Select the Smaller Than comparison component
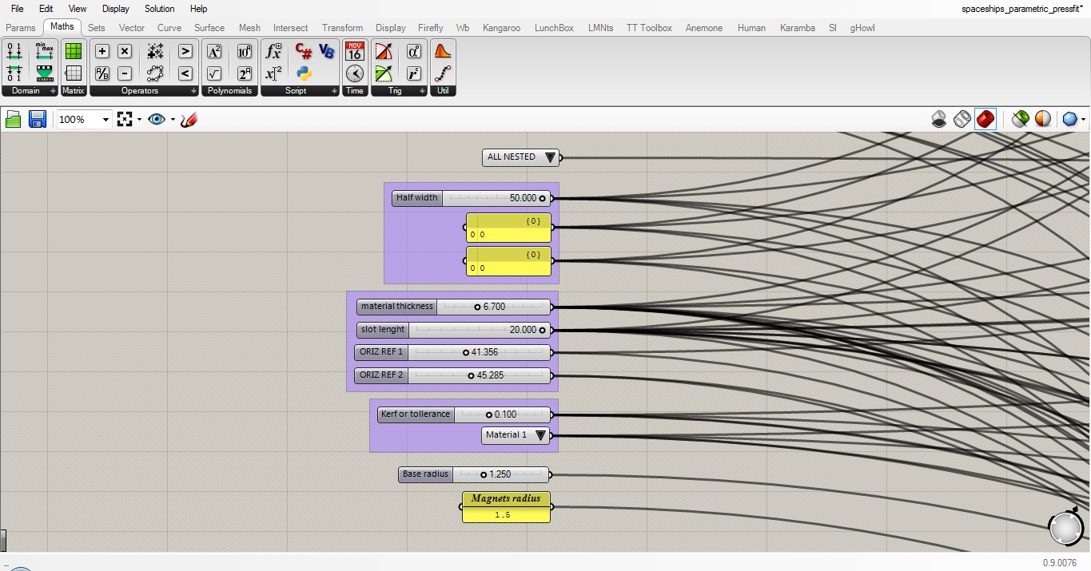The image size is (1091, 571). tap(185, 73)
